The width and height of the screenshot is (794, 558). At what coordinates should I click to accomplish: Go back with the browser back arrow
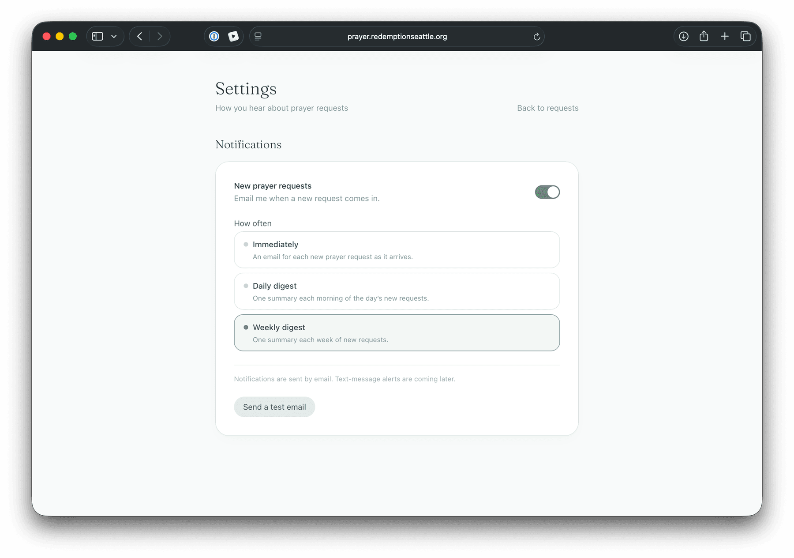click(x=140, y=36)
